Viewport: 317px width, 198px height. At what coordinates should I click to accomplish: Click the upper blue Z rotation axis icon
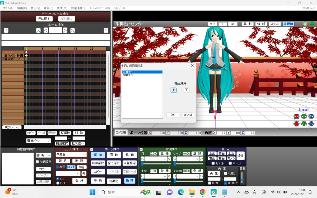pyautogui.click(x=311, y=116)
